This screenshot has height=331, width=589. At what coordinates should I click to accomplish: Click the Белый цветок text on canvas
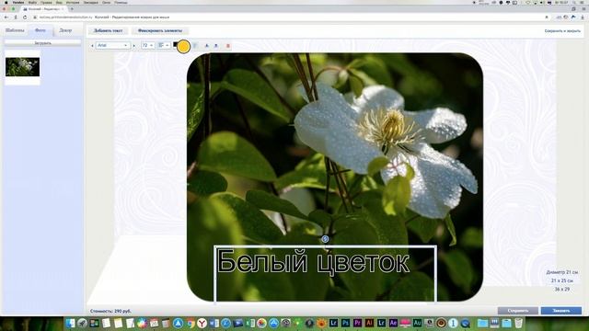[x=313, y=261]
